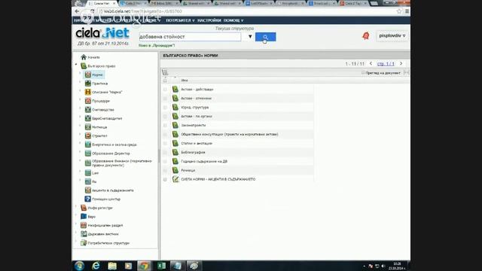Image resolution: width=482 pixels, height=271 pixels.
Task: Click the Актове - действащи book icon
Action: 175,89
